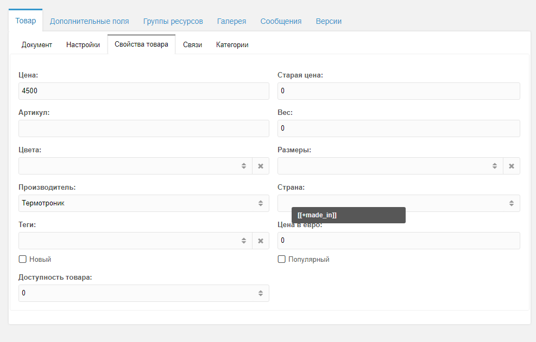Open the Категории sub-tab

(x=232, y=44)
